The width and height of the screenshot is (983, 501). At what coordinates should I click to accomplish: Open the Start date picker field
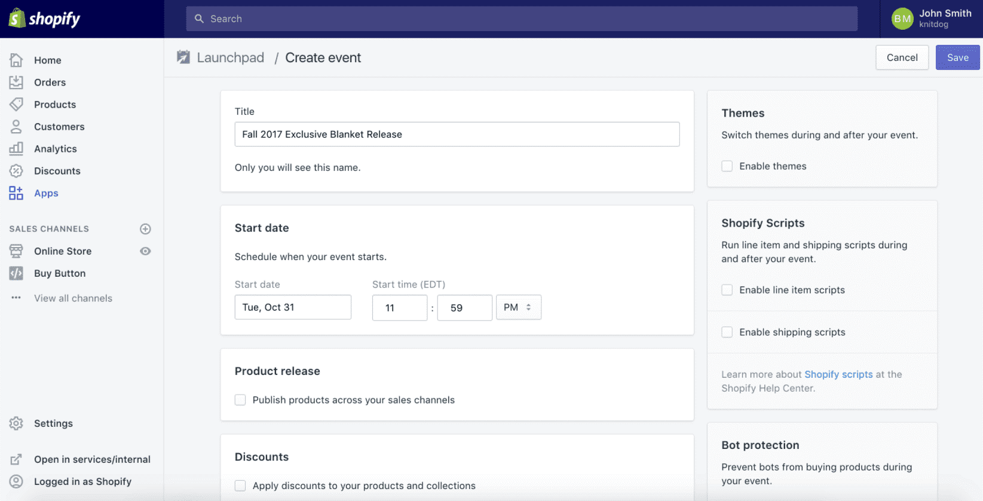tap(293, 307)
